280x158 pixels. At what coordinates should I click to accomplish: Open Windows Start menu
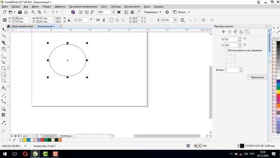pos(5,154)
